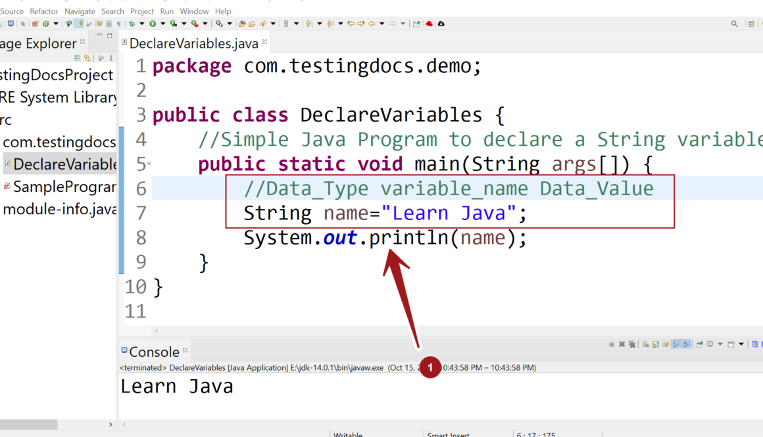
Task: Collapse the main method fold marker
Action: pyautogui.click(x=149, y=163)
